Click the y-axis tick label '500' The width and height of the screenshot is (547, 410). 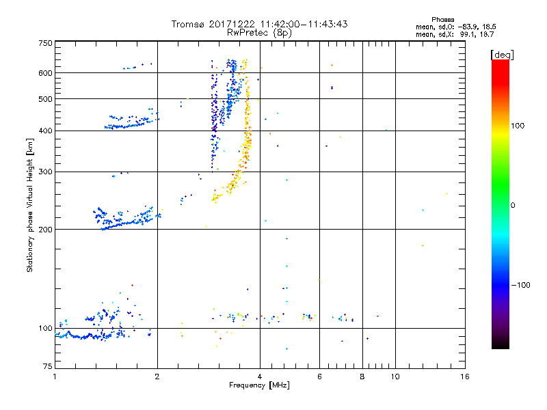pos(45,99)
